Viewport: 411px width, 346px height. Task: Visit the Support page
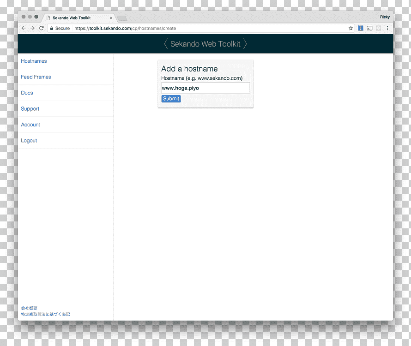(30, 109)
